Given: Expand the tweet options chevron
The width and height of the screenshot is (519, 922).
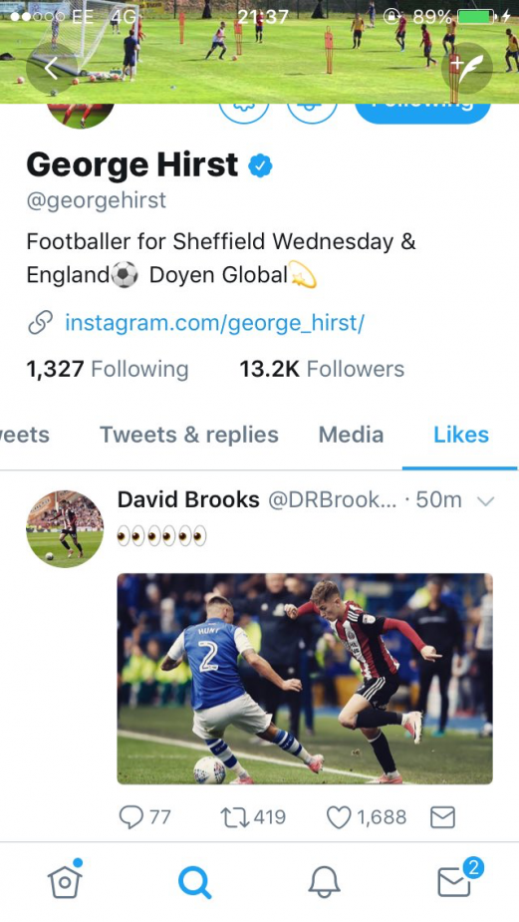Looking at the screenshot, I should [x=485, y=501].
